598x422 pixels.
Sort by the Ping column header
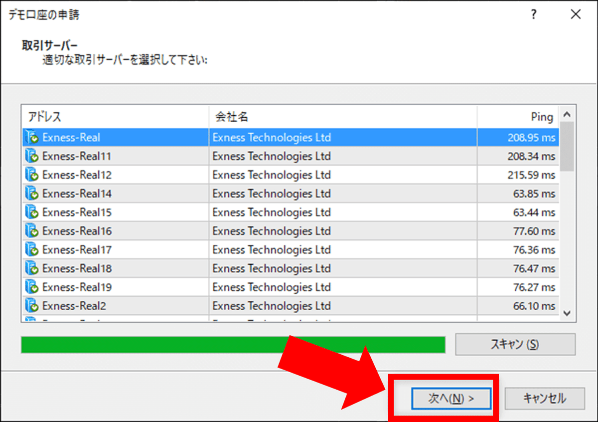point(518,117)
